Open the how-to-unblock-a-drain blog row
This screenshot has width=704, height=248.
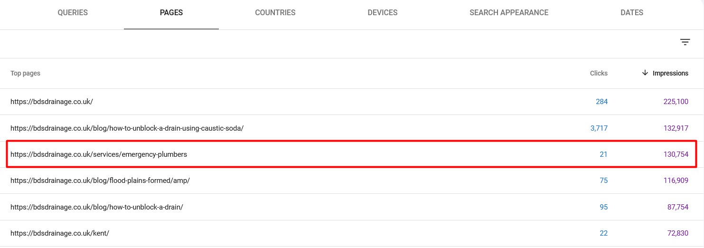pyautogui.click(x=352, y=207)
